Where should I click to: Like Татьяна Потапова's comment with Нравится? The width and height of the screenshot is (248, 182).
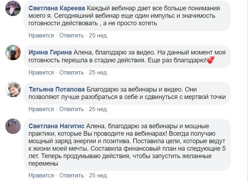pos(41,109)
